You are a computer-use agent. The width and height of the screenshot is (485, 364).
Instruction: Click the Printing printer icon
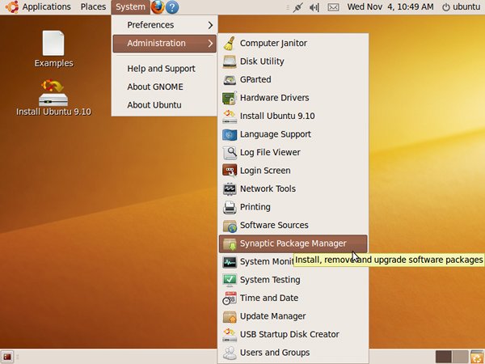[230, 207]
